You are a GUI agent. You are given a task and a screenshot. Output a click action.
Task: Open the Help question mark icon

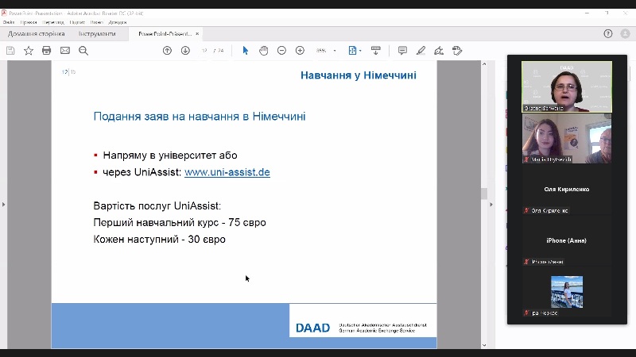coord(608,33)
